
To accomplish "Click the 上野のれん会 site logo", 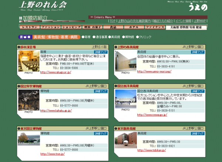I will [43, 6].
